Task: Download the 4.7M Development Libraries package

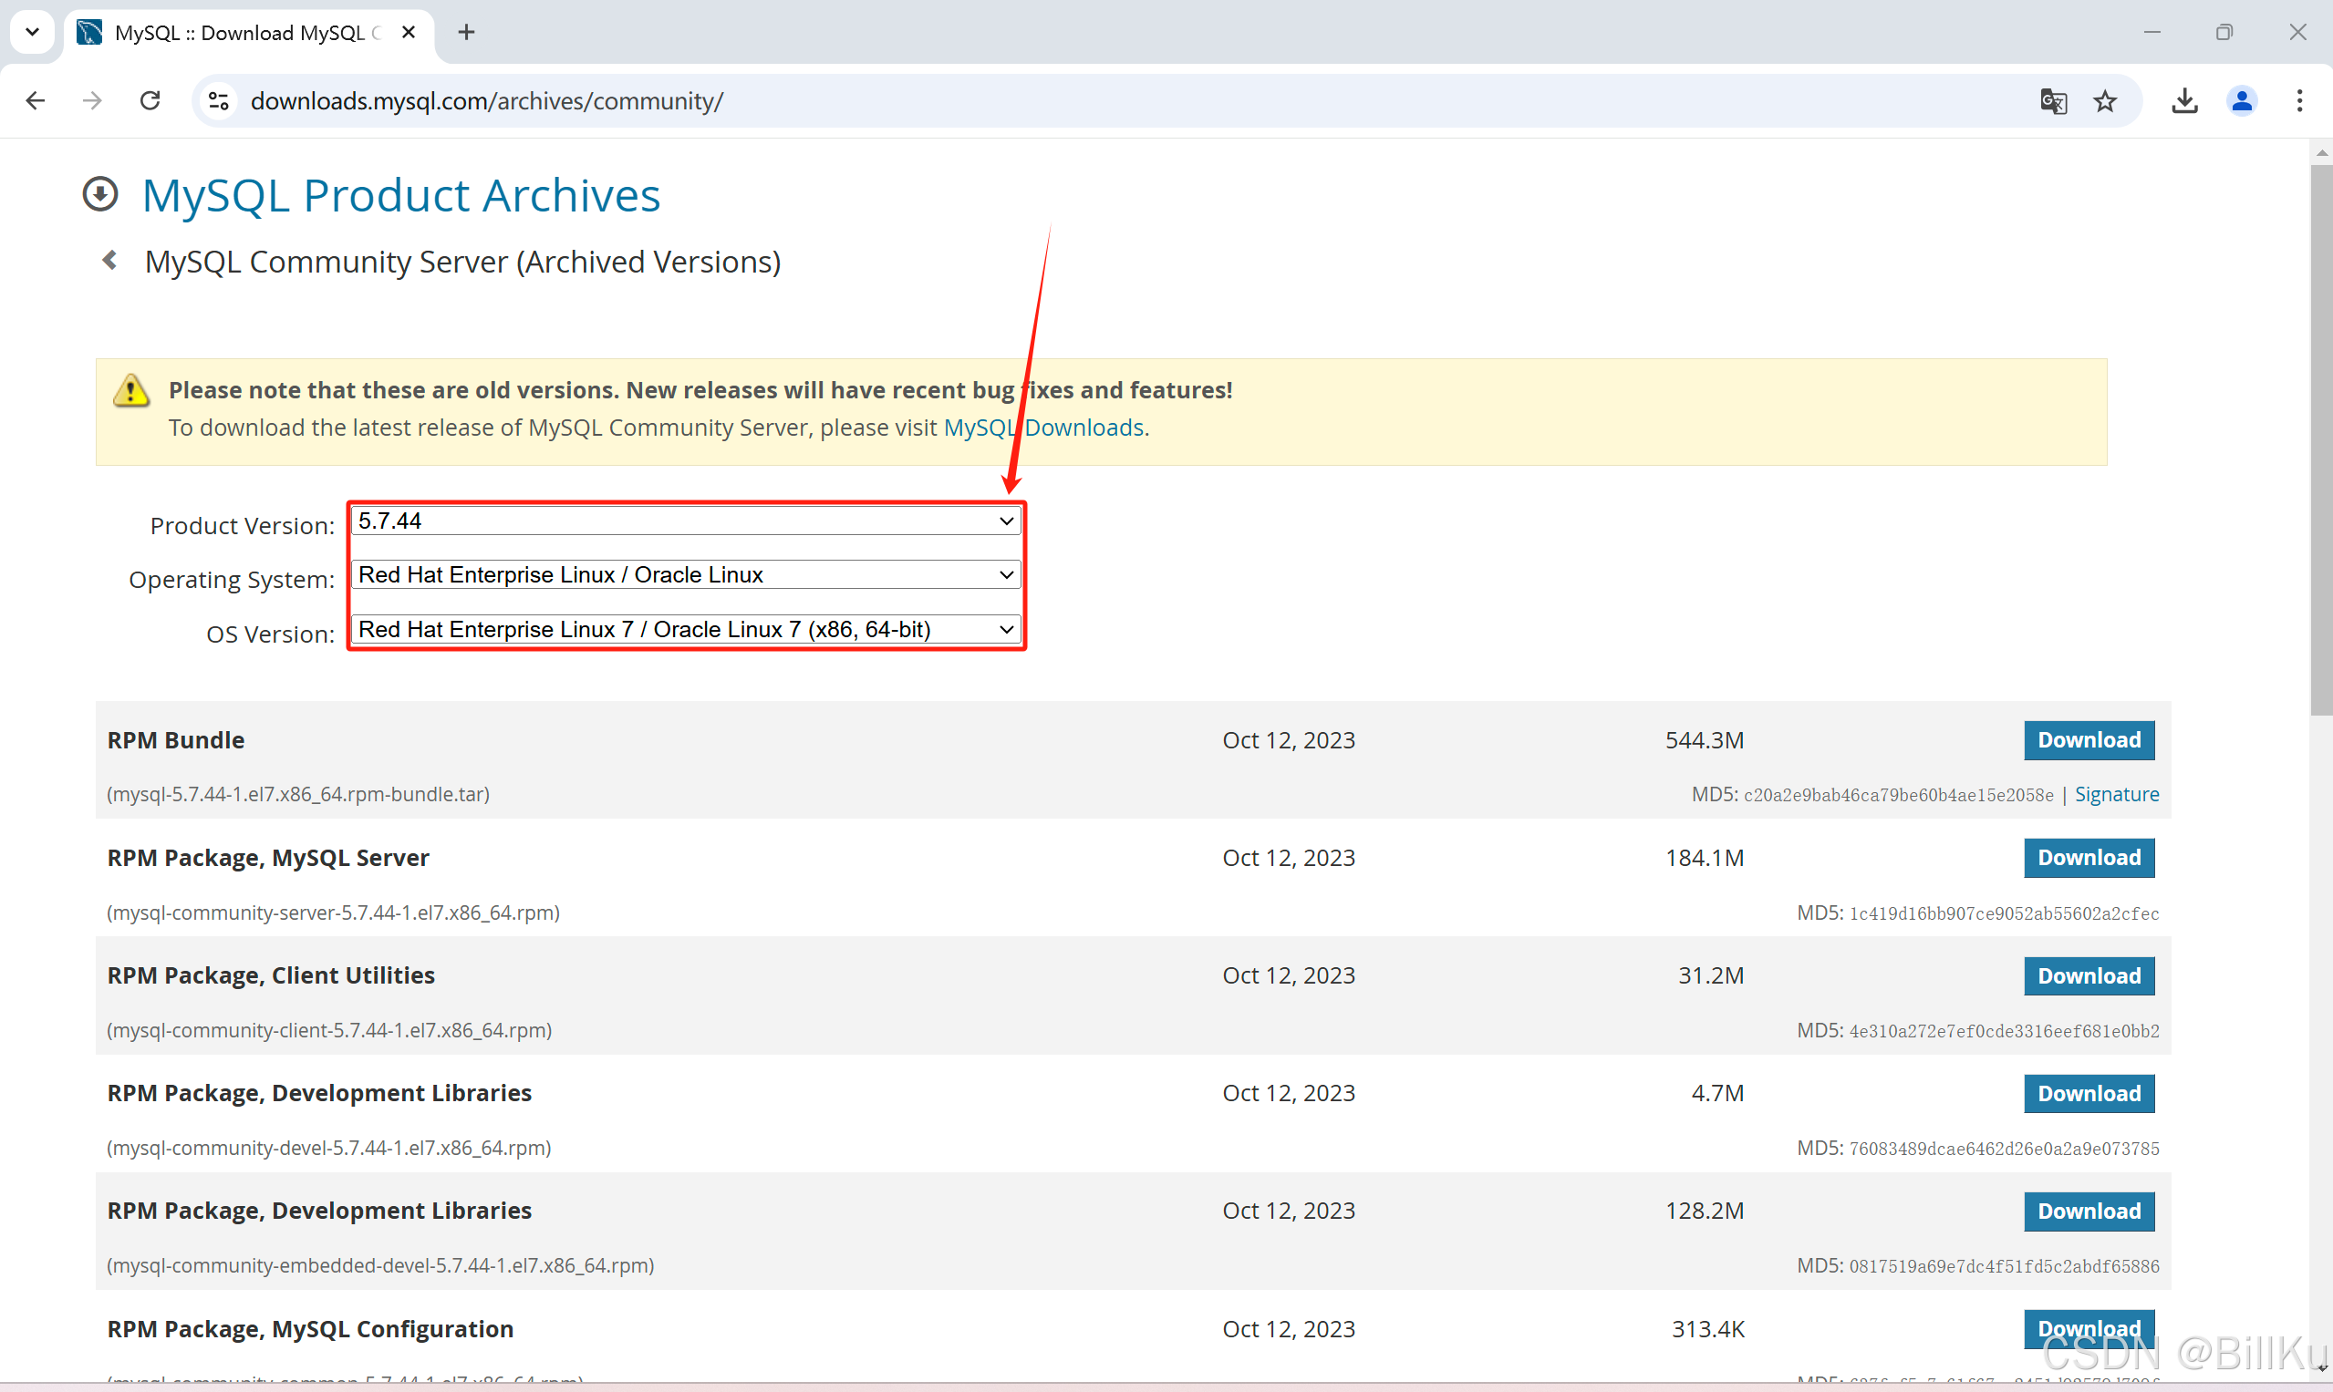Action: coord(2089,1094)
